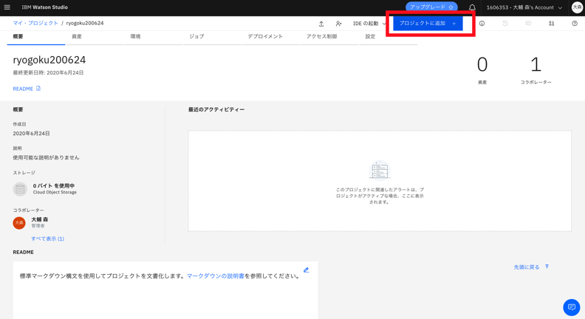This screenshot has width=585, height=319.
Task: Open the 1606353 account switcher dropdown
Action: (x=524, y=7)
